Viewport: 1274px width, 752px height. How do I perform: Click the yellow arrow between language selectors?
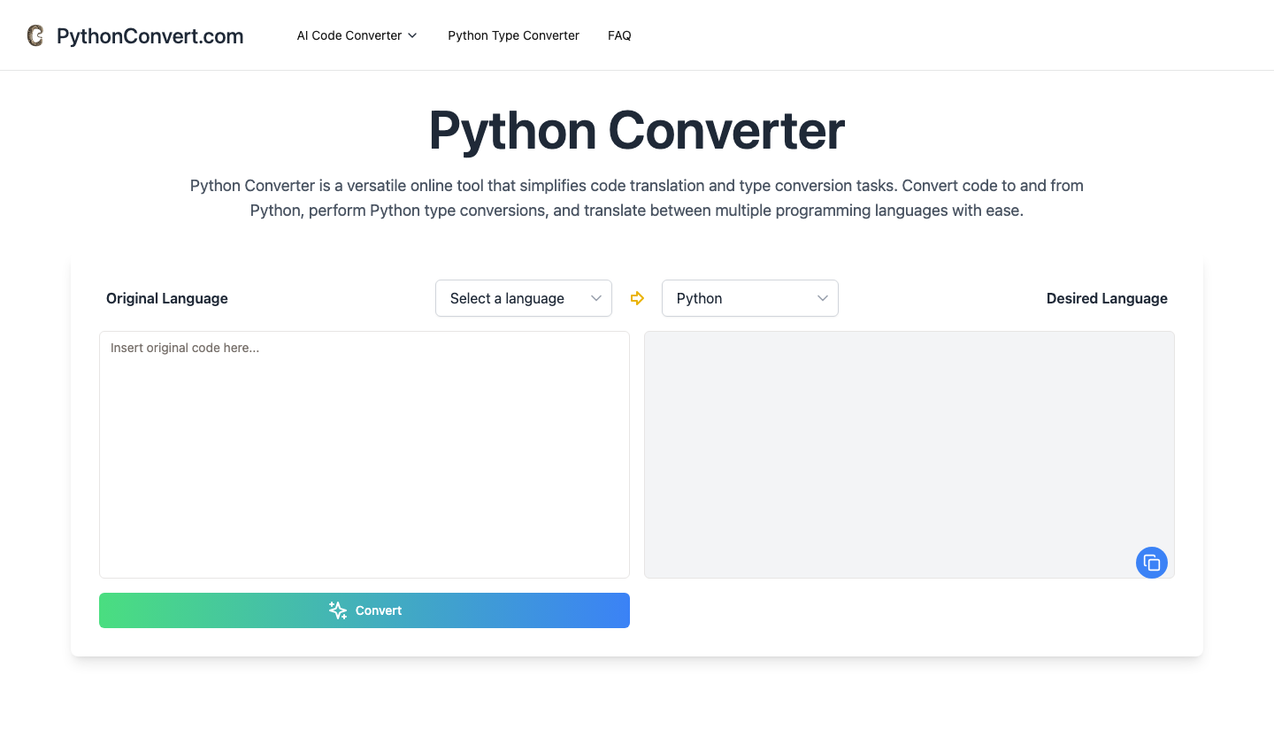click(637, 298)
